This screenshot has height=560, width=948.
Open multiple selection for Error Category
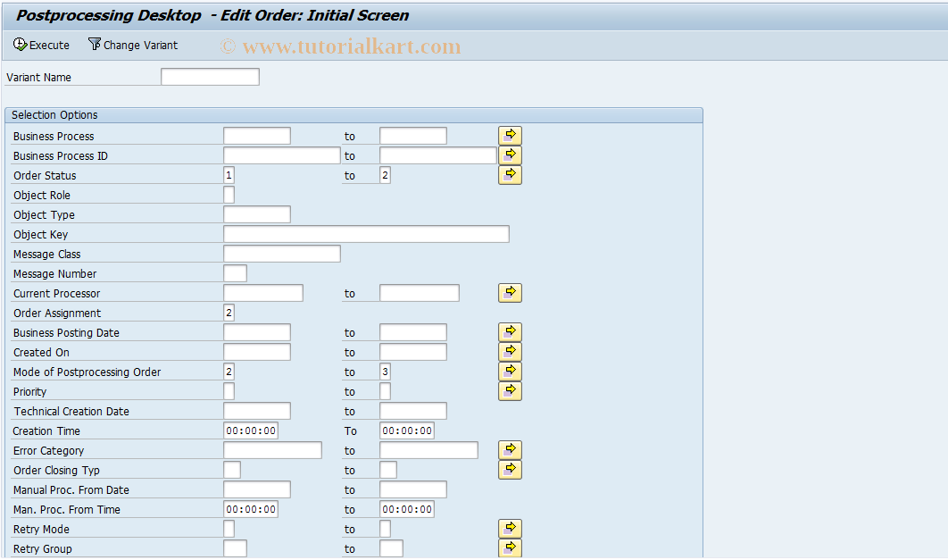(x=510, y=449)
